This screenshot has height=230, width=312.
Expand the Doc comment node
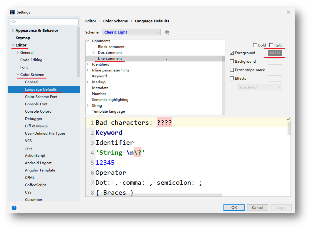click(x=94, y=53)
